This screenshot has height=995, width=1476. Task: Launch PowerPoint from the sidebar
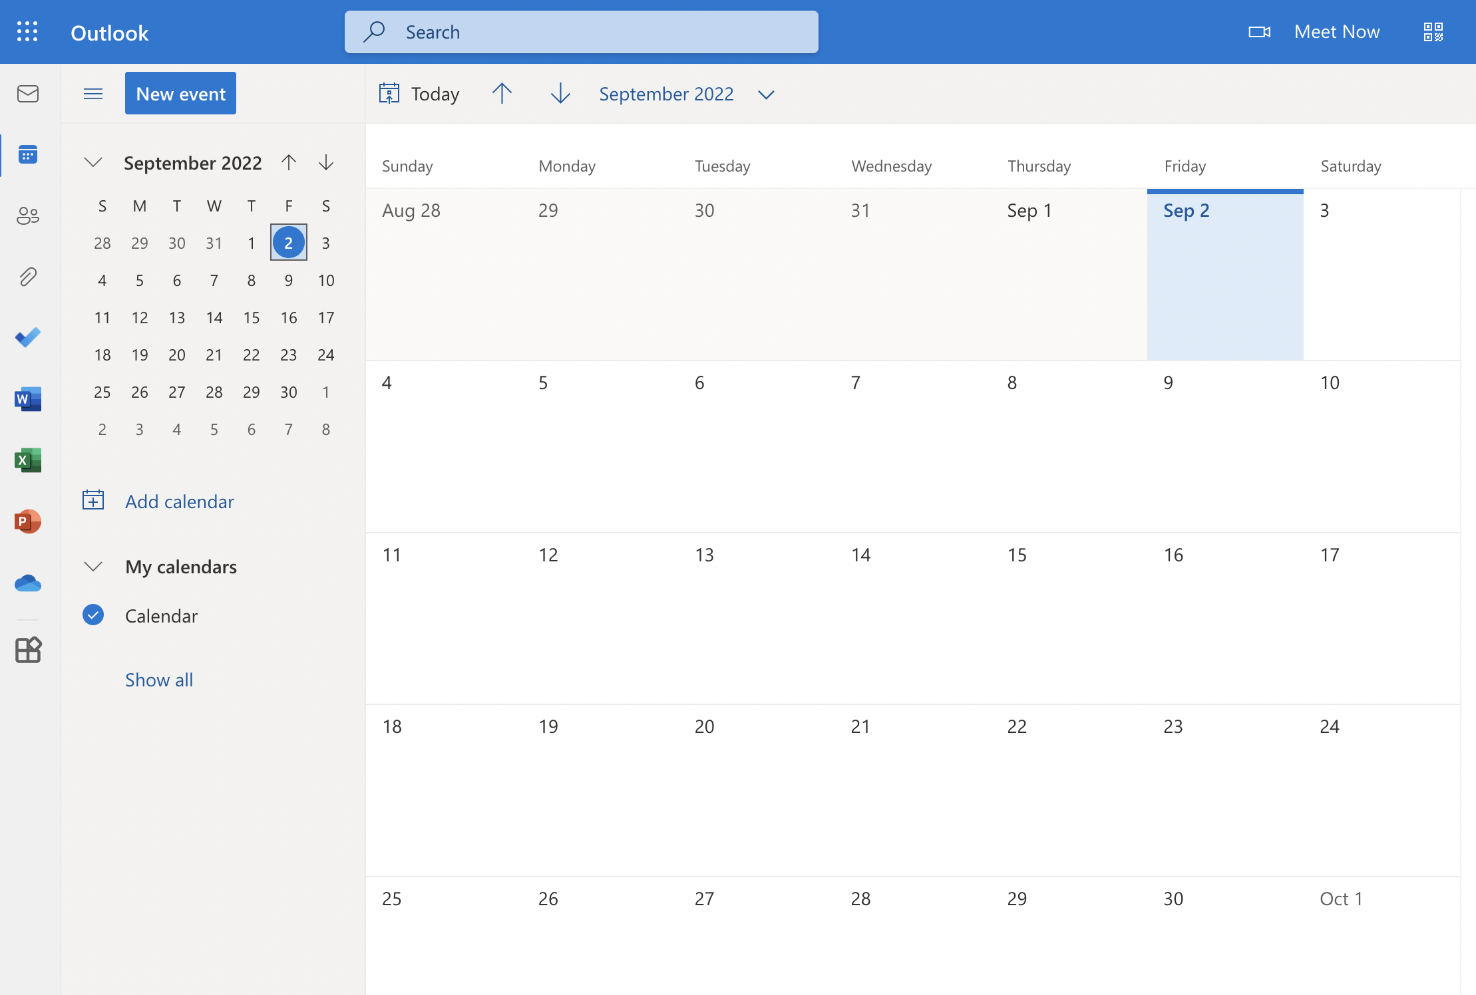pos(28,521)
